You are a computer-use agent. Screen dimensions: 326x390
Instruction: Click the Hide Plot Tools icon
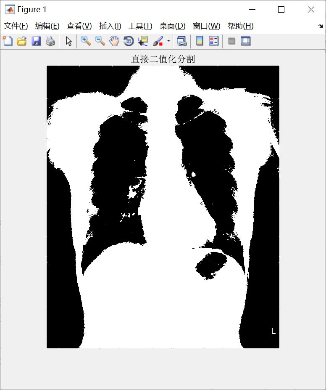click(231, 41)
